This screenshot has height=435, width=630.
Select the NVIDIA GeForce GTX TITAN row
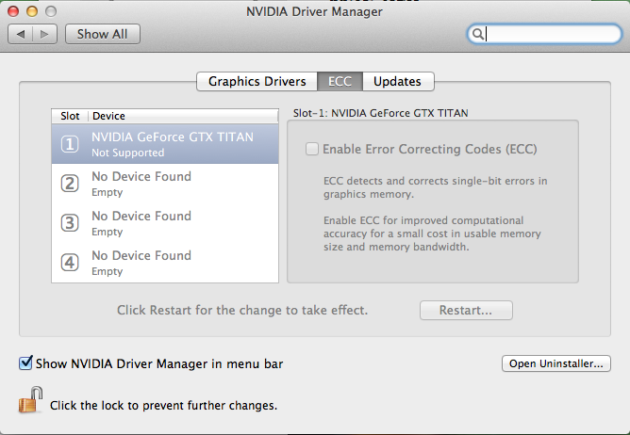pos(172,144)
